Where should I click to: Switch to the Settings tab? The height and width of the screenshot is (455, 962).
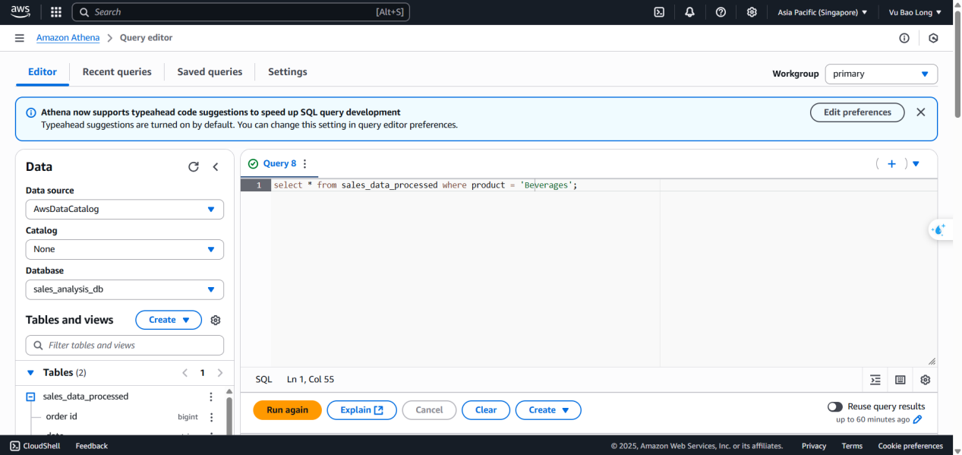tap(288, 72)
